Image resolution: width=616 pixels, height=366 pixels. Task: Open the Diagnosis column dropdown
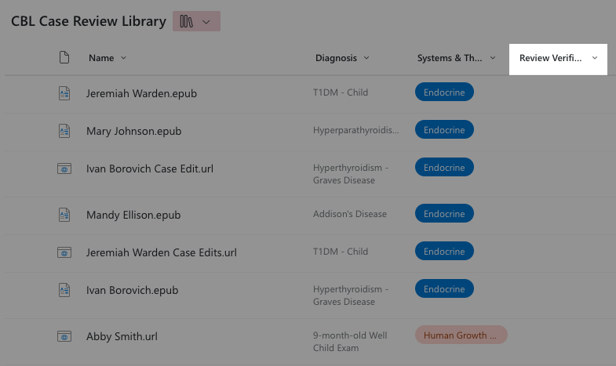click(366, 58)
